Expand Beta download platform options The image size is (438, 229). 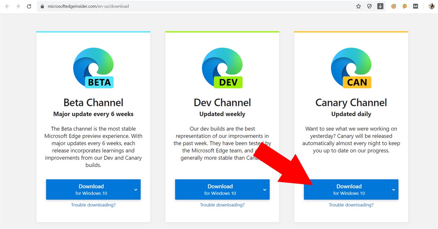point(136,190)
